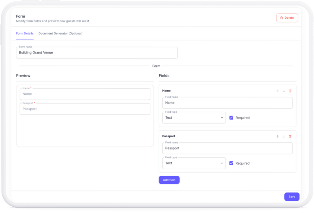Uncheck Required for the Name field
Viewport: 314px width, 213px height.
[231, 117]
